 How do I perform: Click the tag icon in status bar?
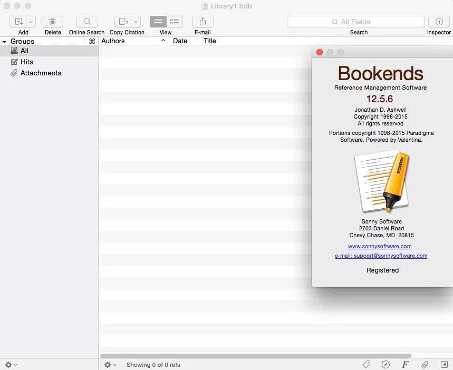point(367,365)
